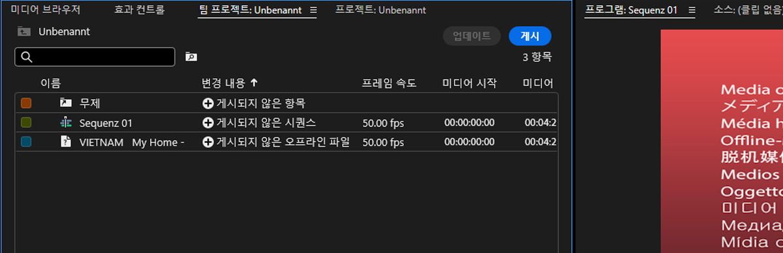
Task: Click the 00:00:00:00 start for Sequenz 01
Action: click(x=470, y=123)
